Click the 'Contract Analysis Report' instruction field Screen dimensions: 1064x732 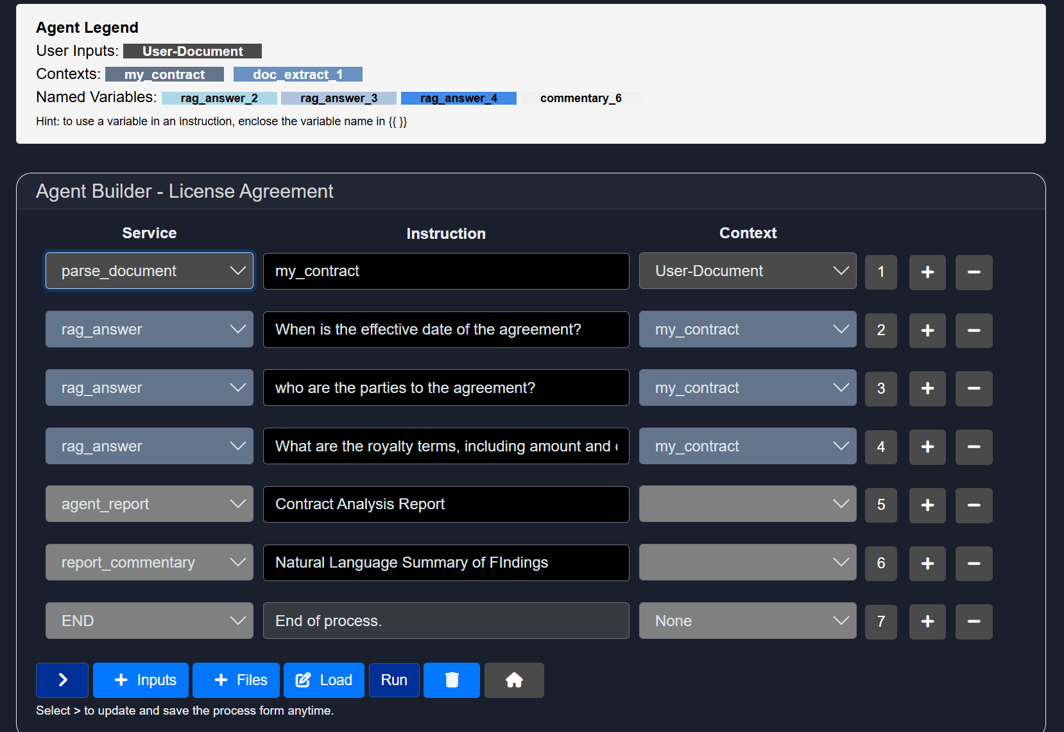coord(446,504)
